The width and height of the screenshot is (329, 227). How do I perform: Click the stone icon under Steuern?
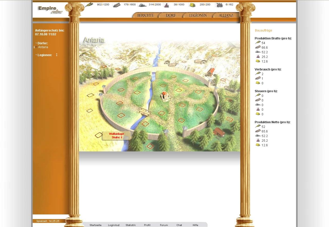(258, 105)
